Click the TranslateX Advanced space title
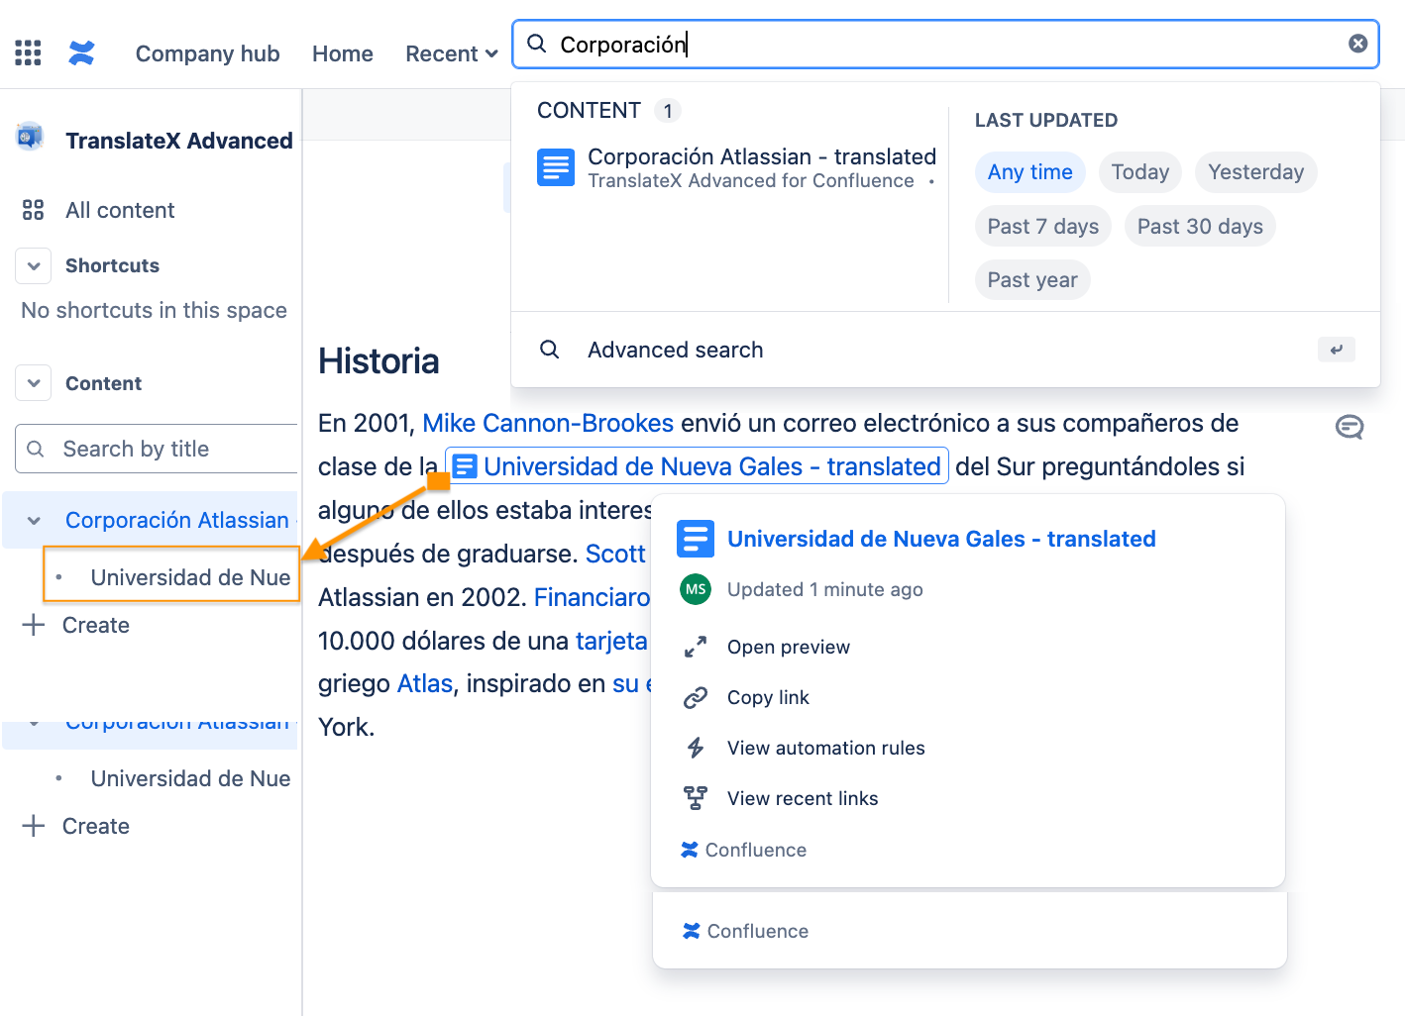Viewport: 1405px width, 1016px height. (x=179, y=141)
